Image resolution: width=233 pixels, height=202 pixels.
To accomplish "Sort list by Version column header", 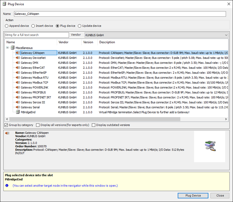I will [88, 42].
